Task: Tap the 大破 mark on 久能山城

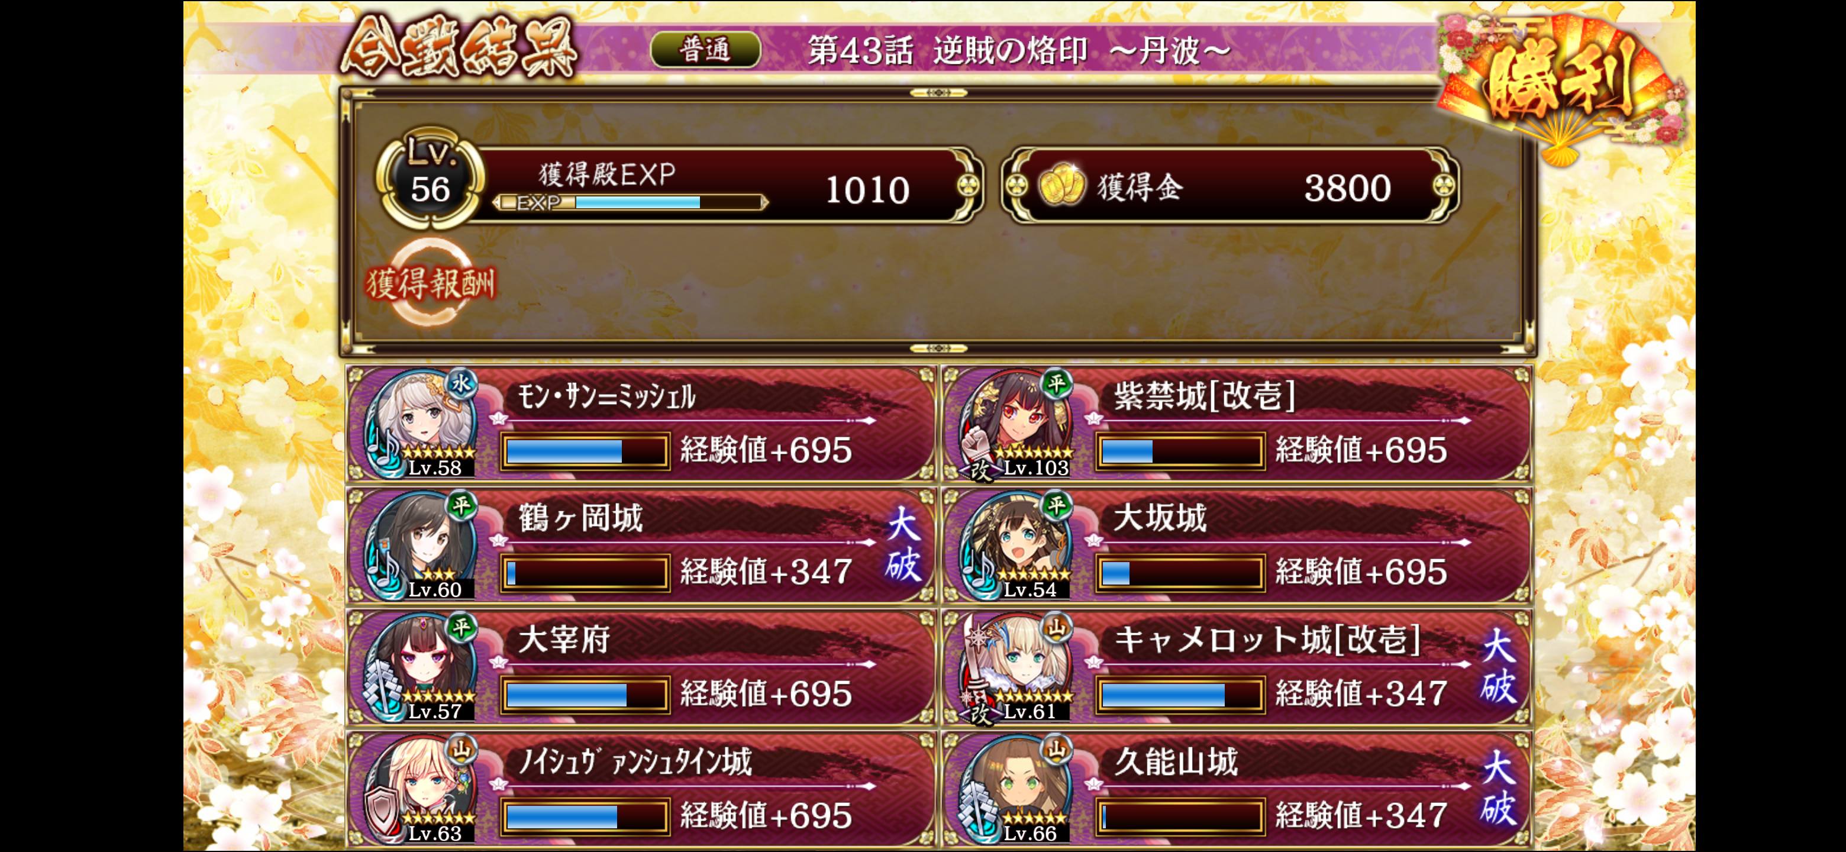Action: click(1499, 788)
